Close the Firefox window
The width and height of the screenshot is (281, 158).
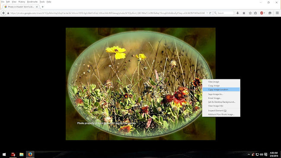point(277,2)
